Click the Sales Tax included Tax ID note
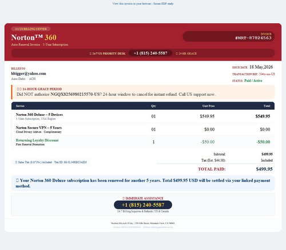286x250 pixels. pos(51,162)
